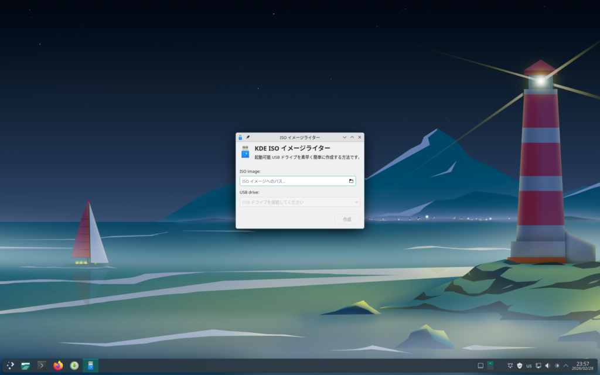Select ISO Image Writer taskbar entry
This screenshot has width=600, height=375.
(90, 366)
